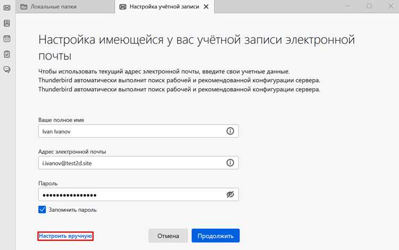Open the Mail space icon in sidebar

pyautogui.click(x=7, y=7)
